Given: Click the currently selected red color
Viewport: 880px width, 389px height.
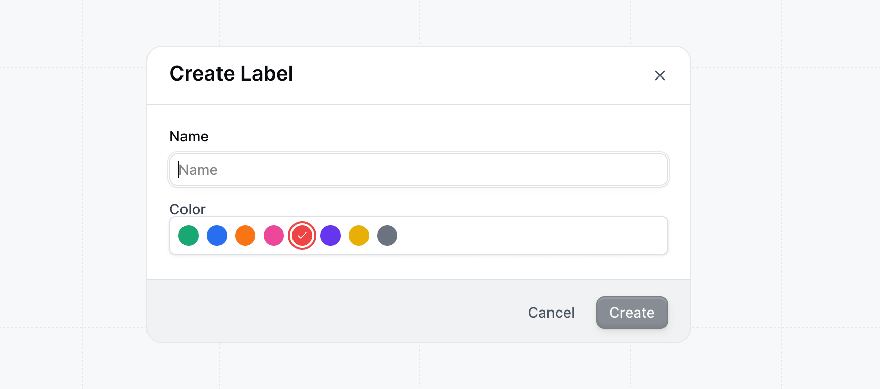Looking at the screenshot, I should (302, 235).
